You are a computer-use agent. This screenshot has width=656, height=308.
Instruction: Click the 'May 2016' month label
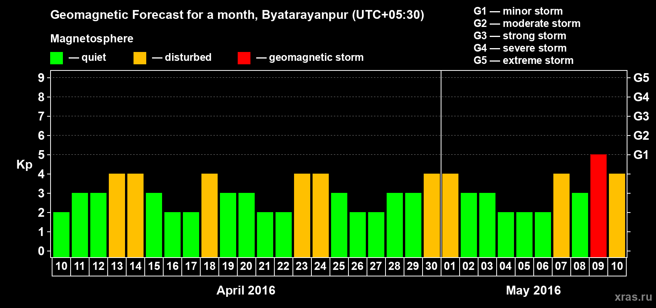[x=533, y=290]
